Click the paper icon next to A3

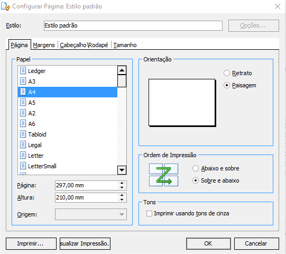point(23,81)
